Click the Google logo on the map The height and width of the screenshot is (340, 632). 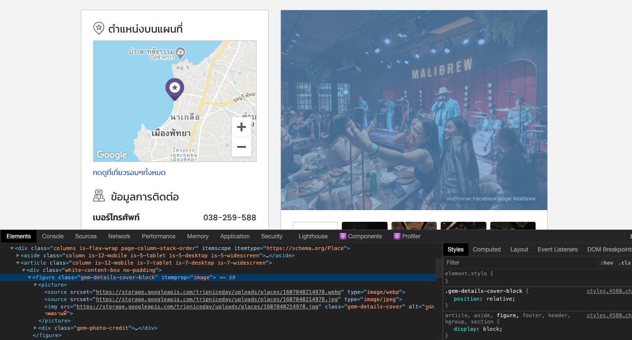point(112,155)
